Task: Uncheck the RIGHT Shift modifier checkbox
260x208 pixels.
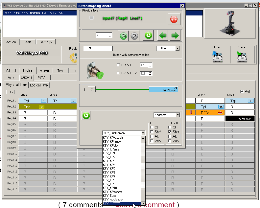Action: (x=170, y=132)
